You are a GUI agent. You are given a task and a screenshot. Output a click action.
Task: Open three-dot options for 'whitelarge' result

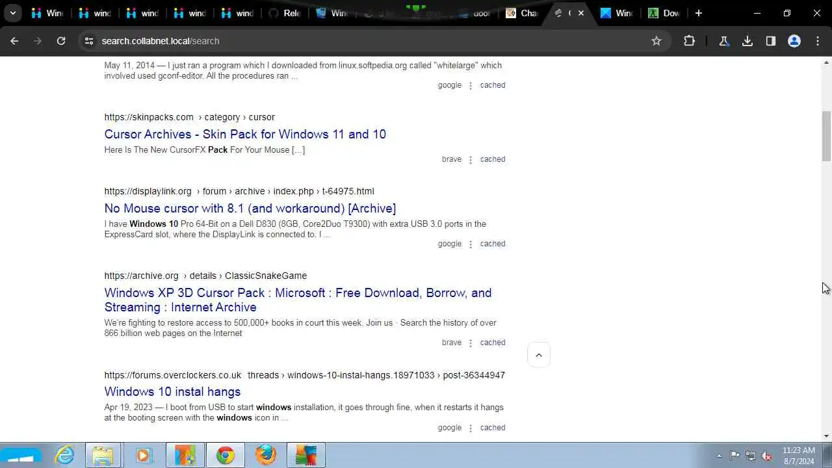tap(471, 86)
